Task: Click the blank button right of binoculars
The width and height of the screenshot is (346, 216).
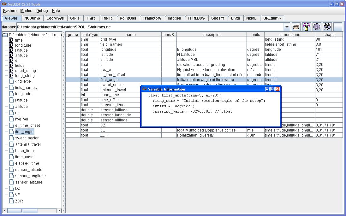Action: pos(337,27)
